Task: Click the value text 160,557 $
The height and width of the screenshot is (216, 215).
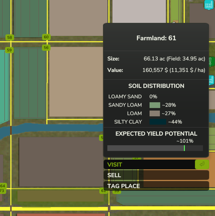Action: click(155, 70)
